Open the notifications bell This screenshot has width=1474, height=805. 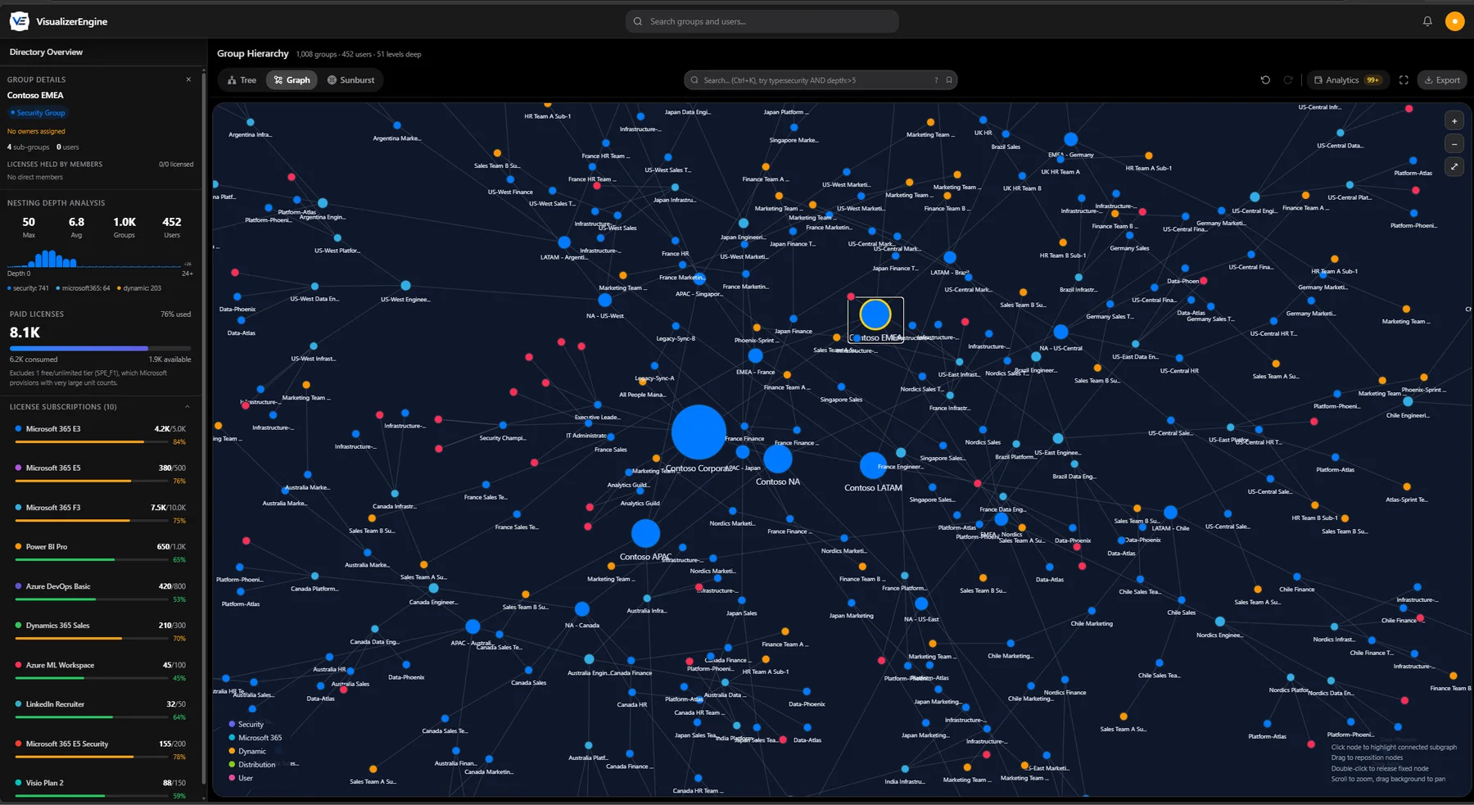pos(1427,21)
